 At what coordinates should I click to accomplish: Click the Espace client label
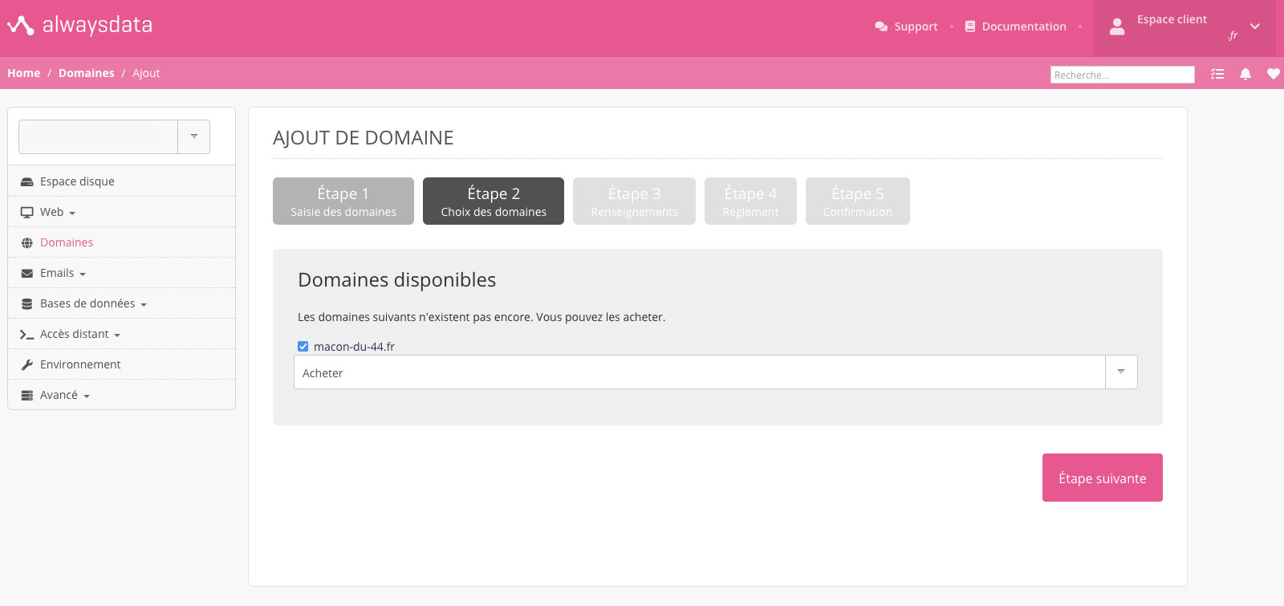[x=1172, y=19]
